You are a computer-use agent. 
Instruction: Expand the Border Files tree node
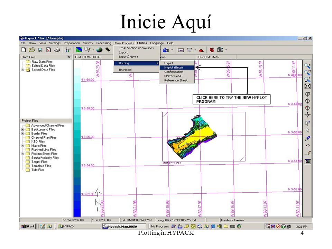click(22, 133)
